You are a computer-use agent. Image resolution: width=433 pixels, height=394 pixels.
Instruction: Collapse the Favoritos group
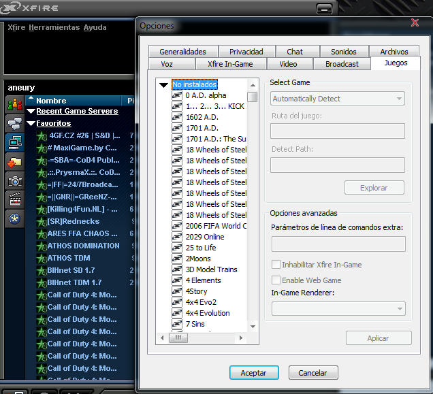pos(31,123)
